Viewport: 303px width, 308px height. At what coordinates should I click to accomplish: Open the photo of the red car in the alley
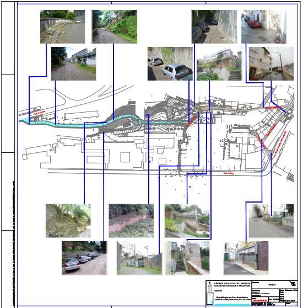pos(264,26)
